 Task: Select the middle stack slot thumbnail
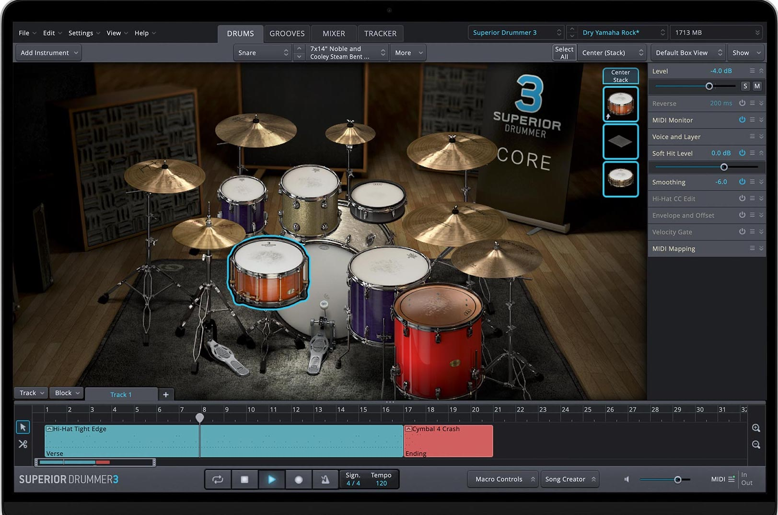click(620, 141)
